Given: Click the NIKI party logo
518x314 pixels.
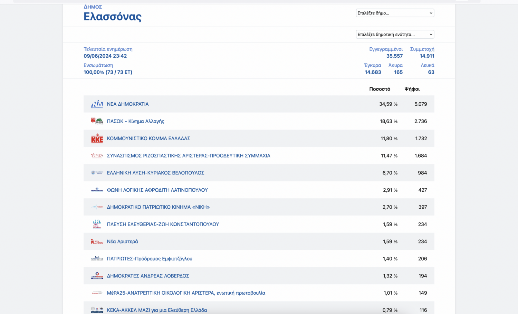Looking at the screenshot, I should (x=97, y=207).
